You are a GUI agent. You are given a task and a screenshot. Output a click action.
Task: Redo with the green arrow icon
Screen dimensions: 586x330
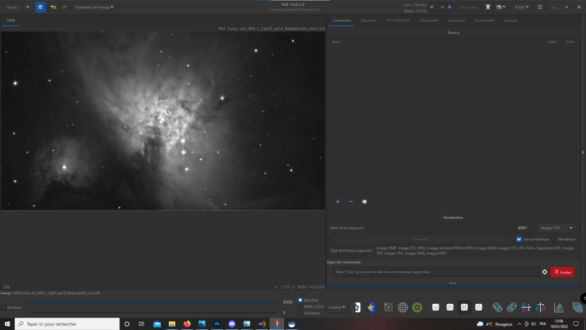[64, 7]
